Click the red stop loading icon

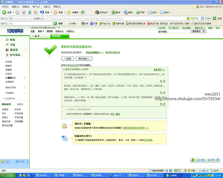click(x=24, y=12)
